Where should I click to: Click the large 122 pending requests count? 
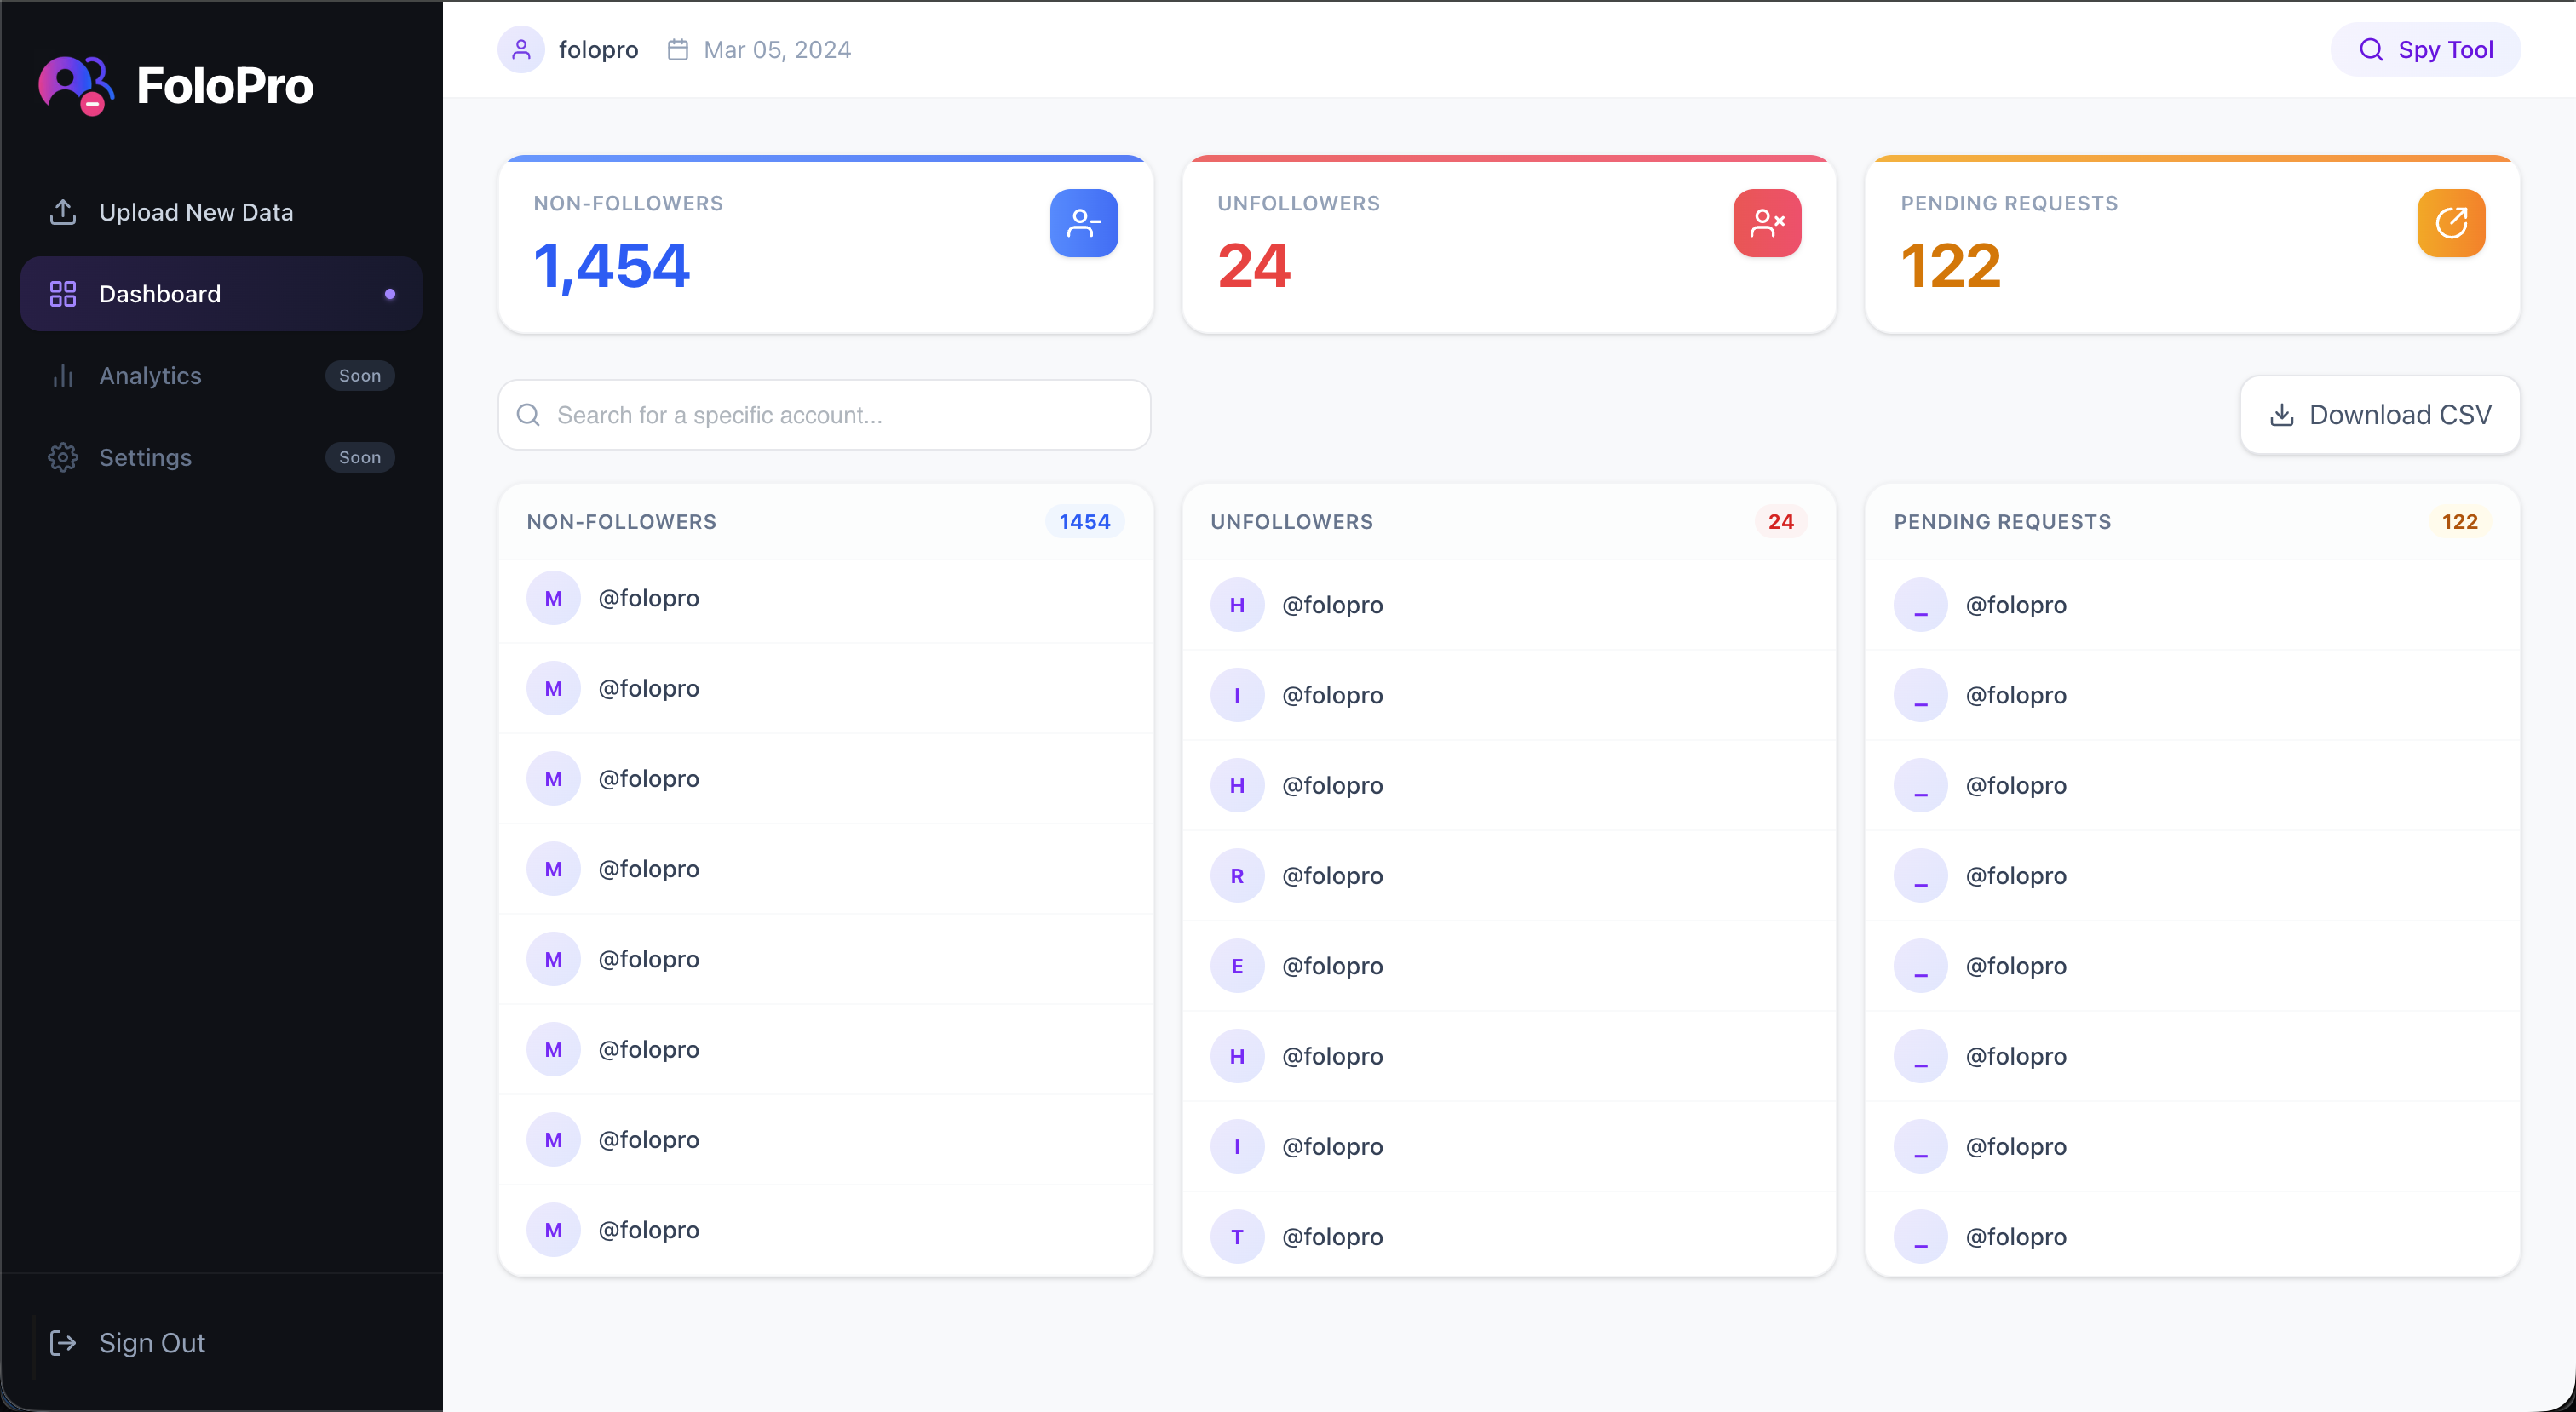[1951, 266]
